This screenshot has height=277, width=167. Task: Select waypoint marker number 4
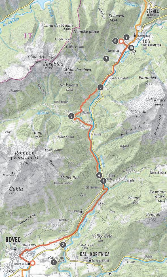pyautogui.click(x=99, y=175)
